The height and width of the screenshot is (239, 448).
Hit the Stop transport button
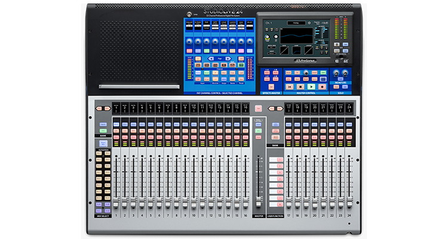point(300,87)
